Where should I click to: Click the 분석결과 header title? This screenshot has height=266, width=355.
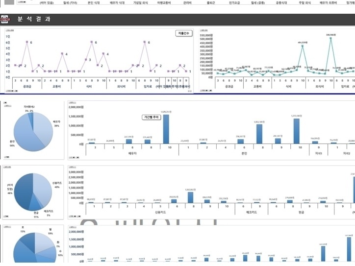click(34, 19)
